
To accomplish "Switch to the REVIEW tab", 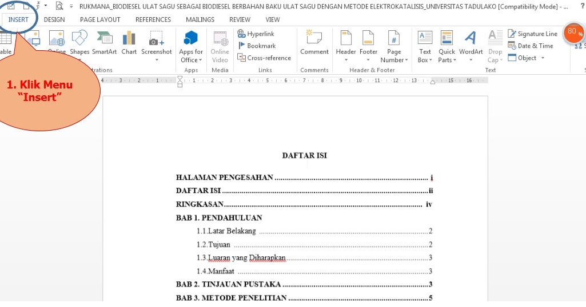I will click(240, 19).
